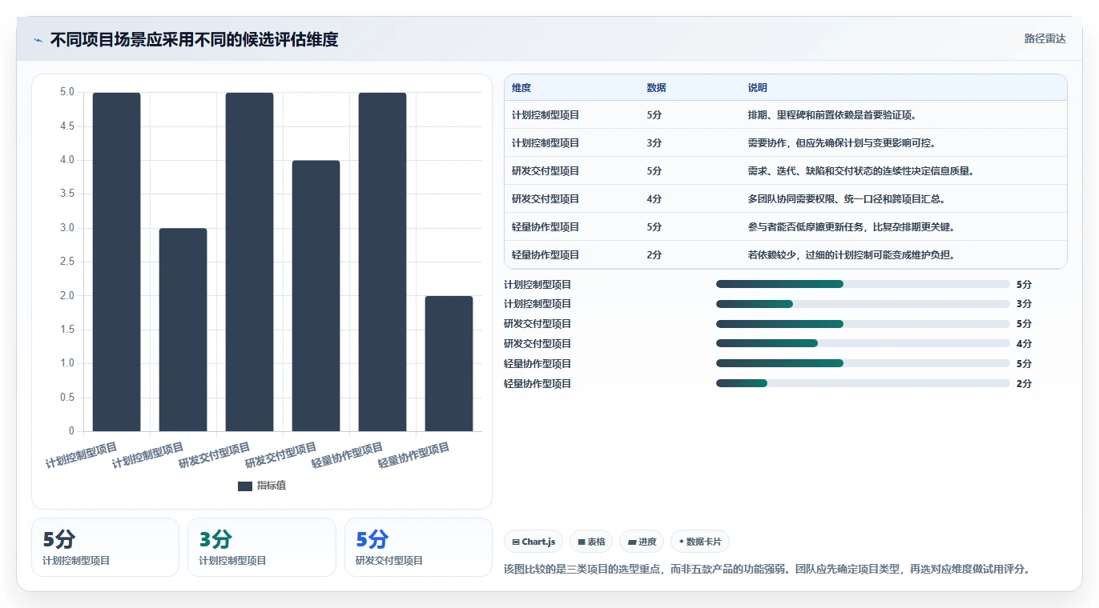Screen dimensions: 1099x608
Task: Click the text 需求、迭代、缺陷和交付状态的连续性决定信息质量
Action: 861,171
